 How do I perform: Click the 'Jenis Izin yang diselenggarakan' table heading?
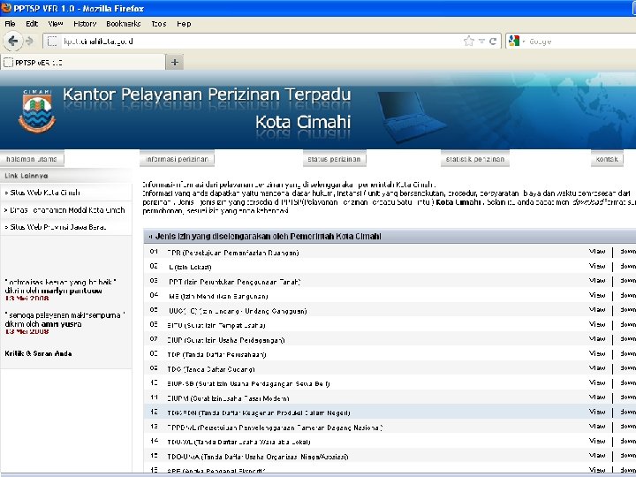click(x=269, y=237)
